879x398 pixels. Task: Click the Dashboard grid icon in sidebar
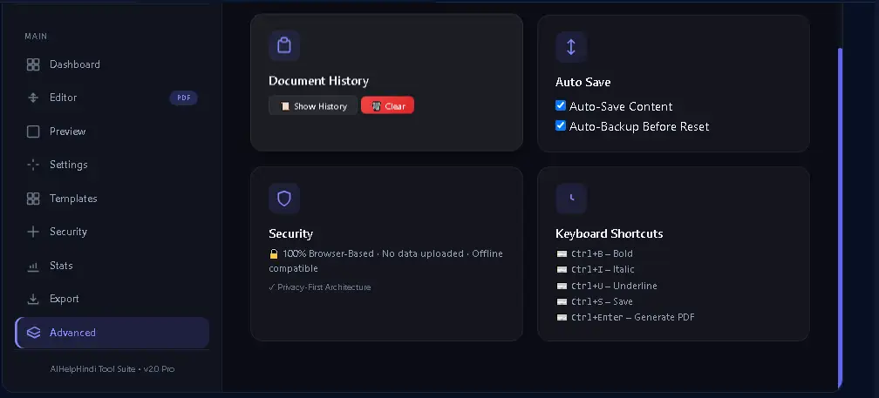pyautogui.click(x=33, y=64)
